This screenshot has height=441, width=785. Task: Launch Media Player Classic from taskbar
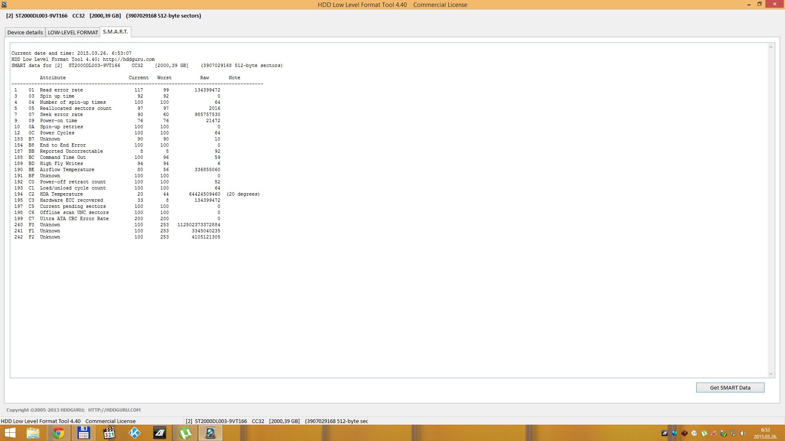click(x=109, y=433)
